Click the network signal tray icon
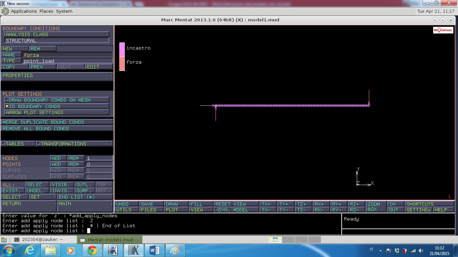458x257 pixels. (413, 250)
